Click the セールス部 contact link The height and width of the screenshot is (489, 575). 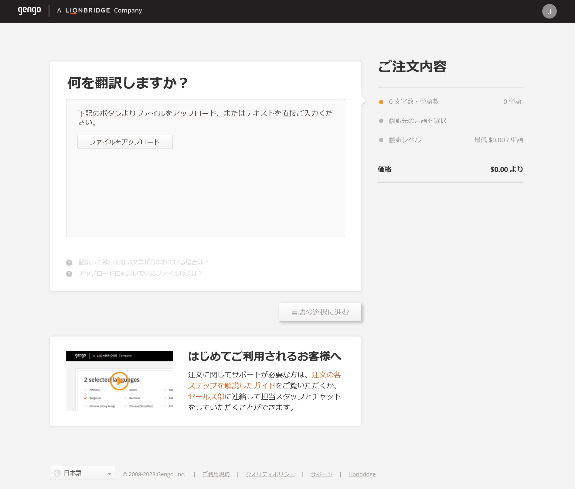tap(206, 397)
